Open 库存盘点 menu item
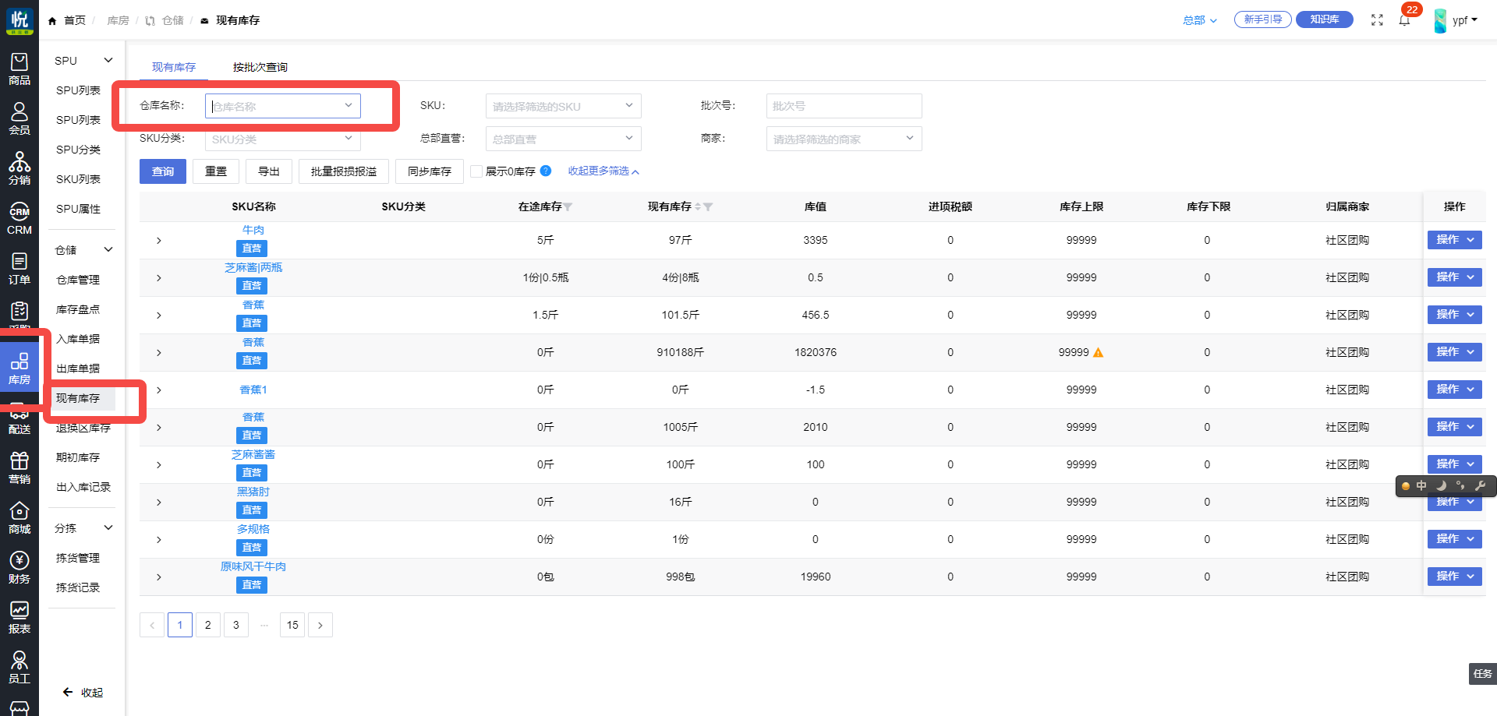 (78, 309)
